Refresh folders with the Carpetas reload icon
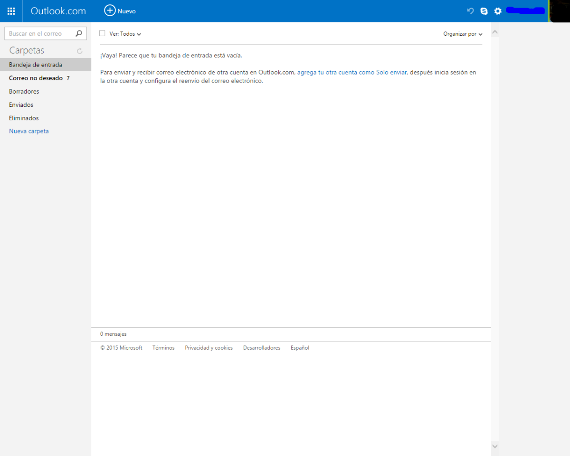570x456 pixels. coord(80,51)
